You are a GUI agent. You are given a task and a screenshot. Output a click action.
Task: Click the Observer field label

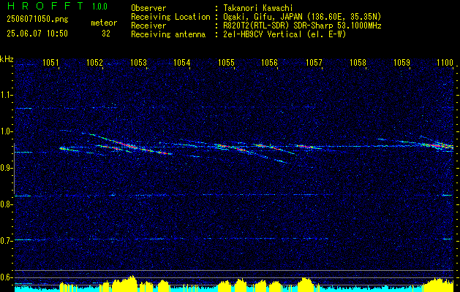click(148, 8)
